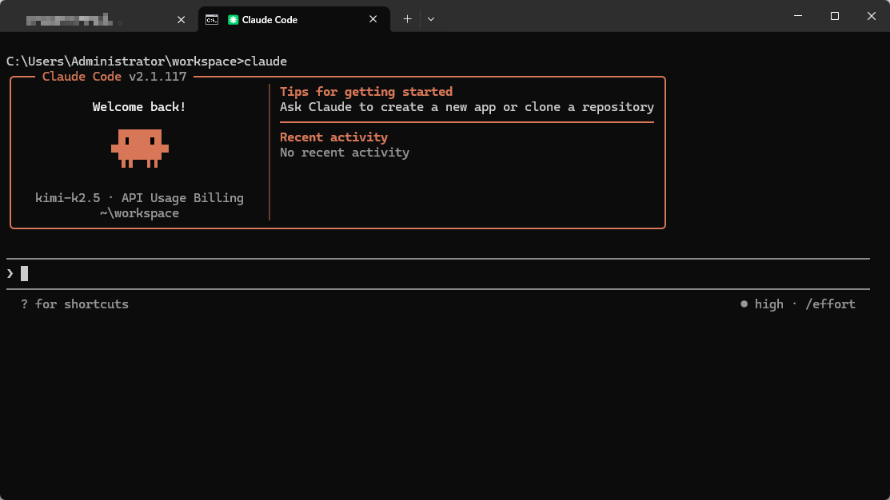Expand the new tab profile dropdown

coord(431,19)
